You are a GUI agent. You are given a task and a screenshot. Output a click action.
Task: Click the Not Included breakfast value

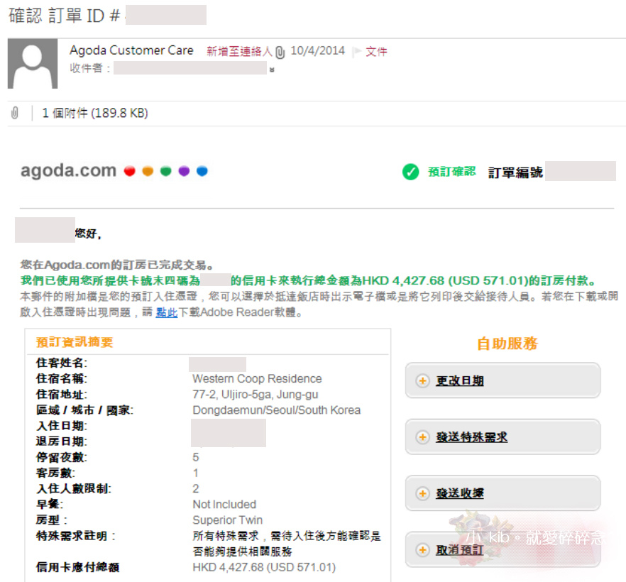pyautogui.click(x=224, y=504)
